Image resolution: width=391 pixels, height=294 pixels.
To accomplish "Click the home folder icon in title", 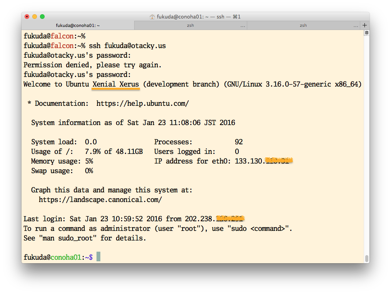I will coord(152,17).
